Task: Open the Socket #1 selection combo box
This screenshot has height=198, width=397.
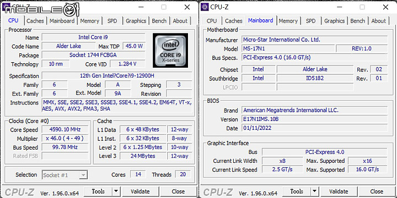Action: click(65, 175)
